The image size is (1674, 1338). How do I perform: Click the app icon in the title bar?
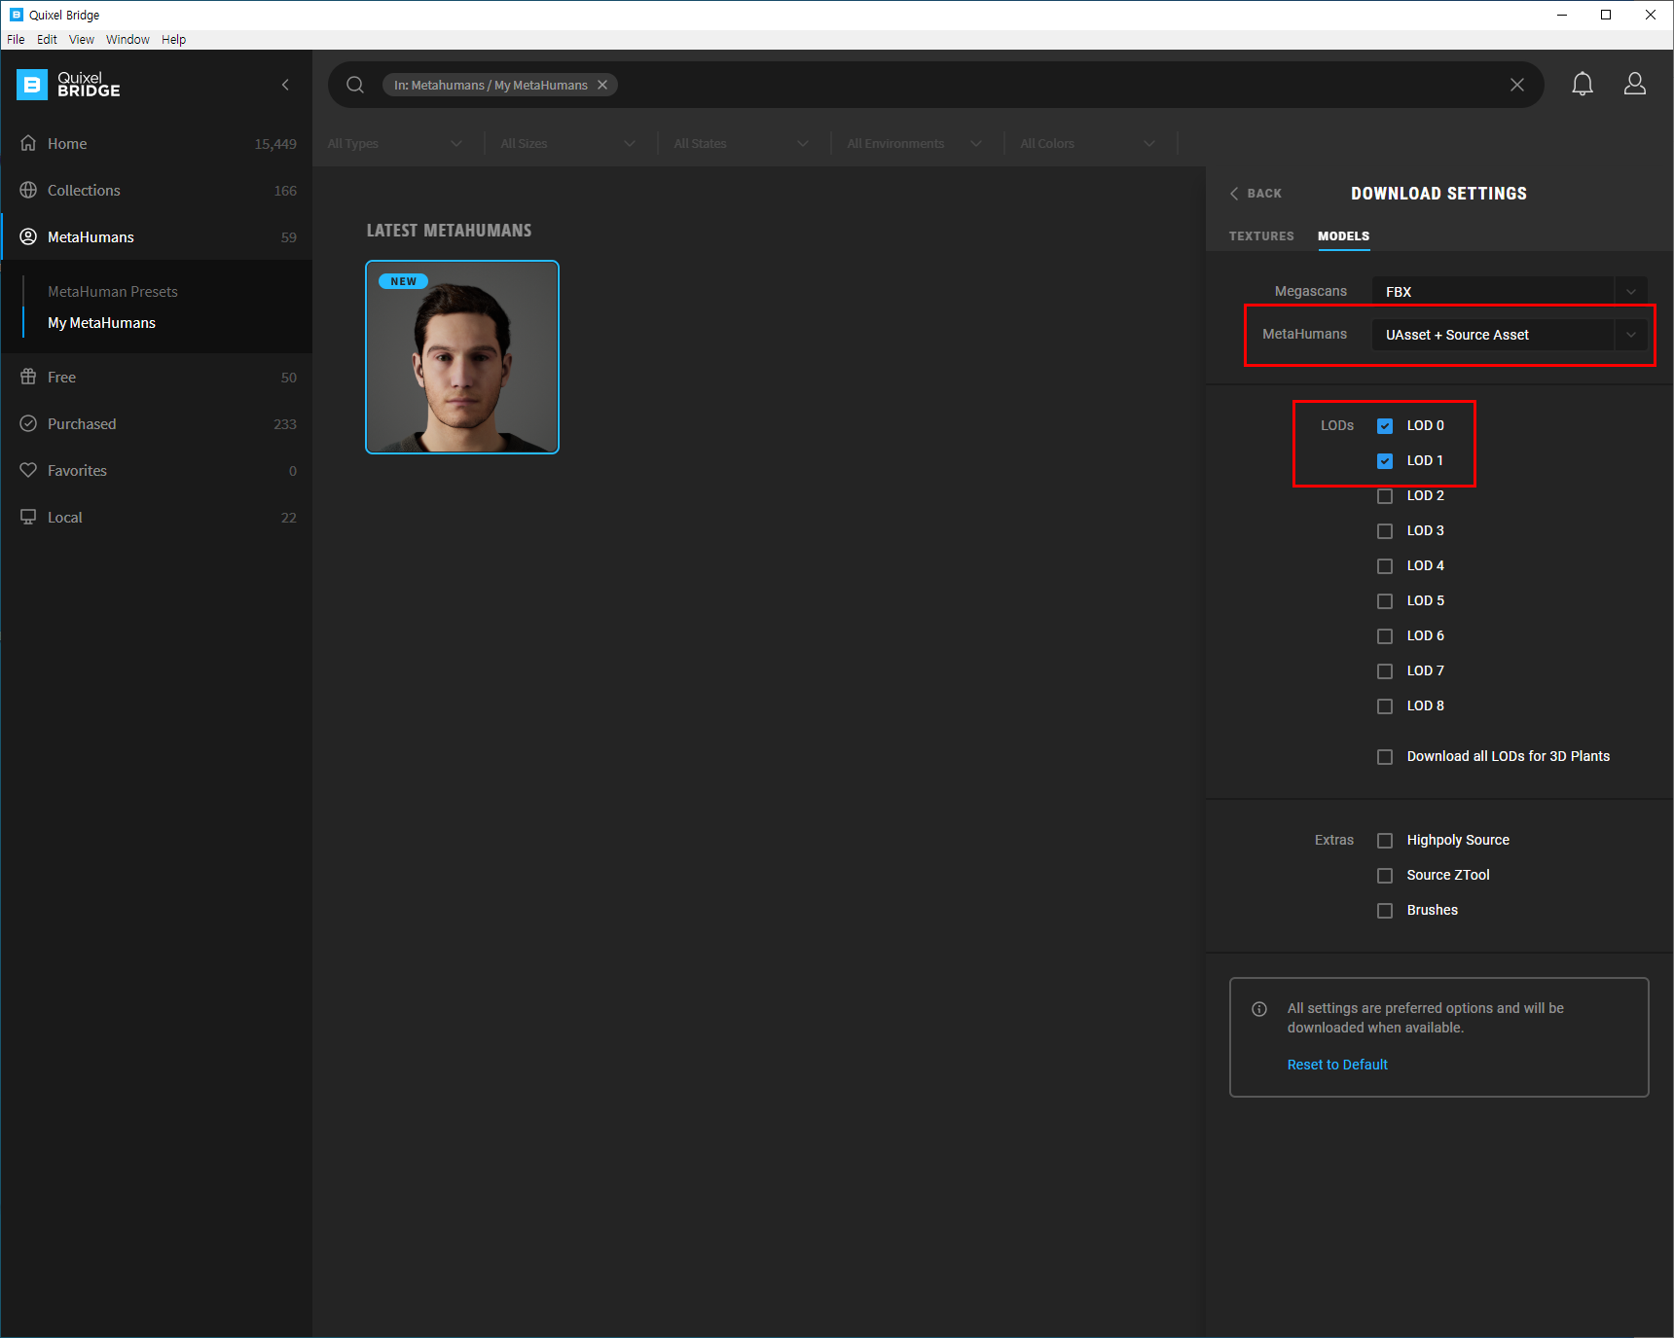[16, 15]
